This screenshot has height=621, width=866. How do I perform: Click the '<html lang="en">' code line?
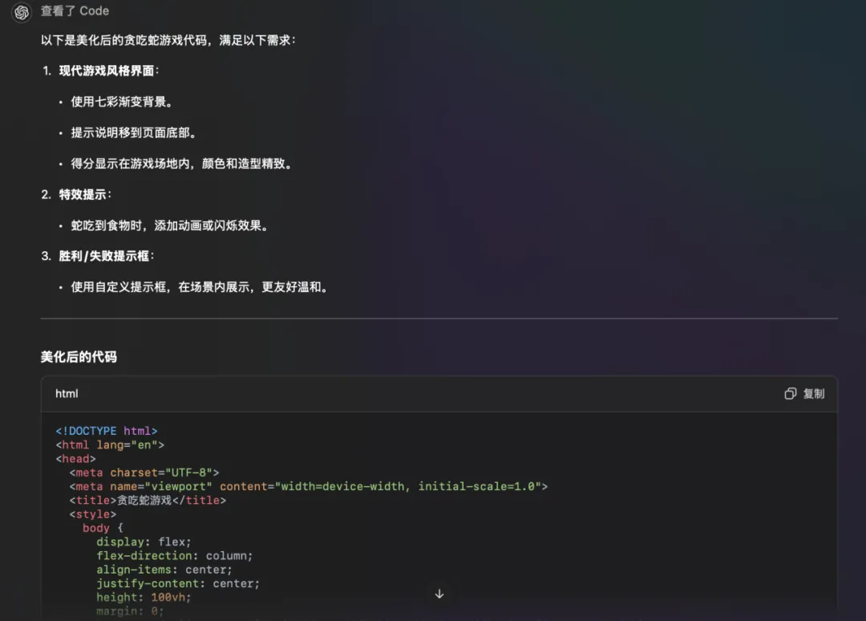point(110,444)
